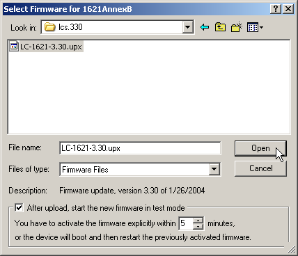Click the Open button
The width and height of the screenshot is (298, 256).
coord(260,148)
